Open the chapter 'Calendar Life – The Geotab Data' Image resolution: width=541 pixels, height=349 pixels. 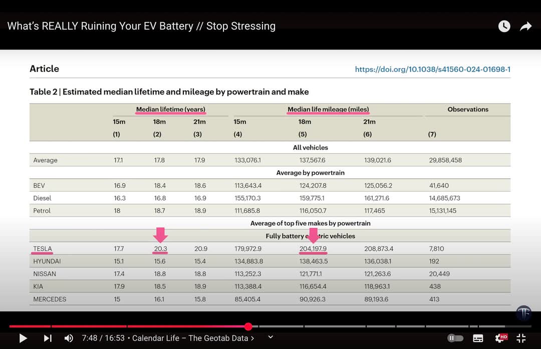point(193,338)
